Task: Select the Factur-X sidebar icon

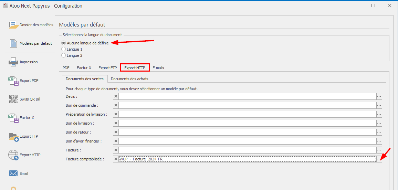Action: pyautogui.click(x=13, y=118)
